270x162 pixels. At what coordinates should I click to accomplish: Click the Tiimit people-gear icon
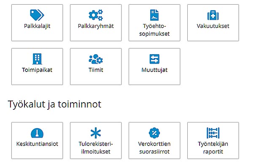coord(96,59)
